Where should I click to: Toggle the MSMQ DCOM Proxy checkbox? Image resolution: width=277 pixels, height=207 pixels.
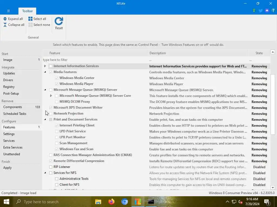[x=57, y=102]
